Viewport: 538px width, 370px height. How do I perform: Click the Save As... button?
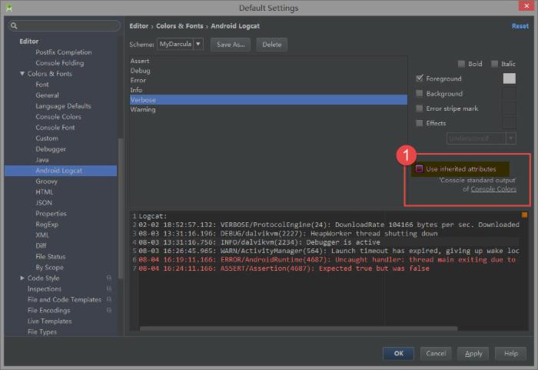tap(230, 45)
